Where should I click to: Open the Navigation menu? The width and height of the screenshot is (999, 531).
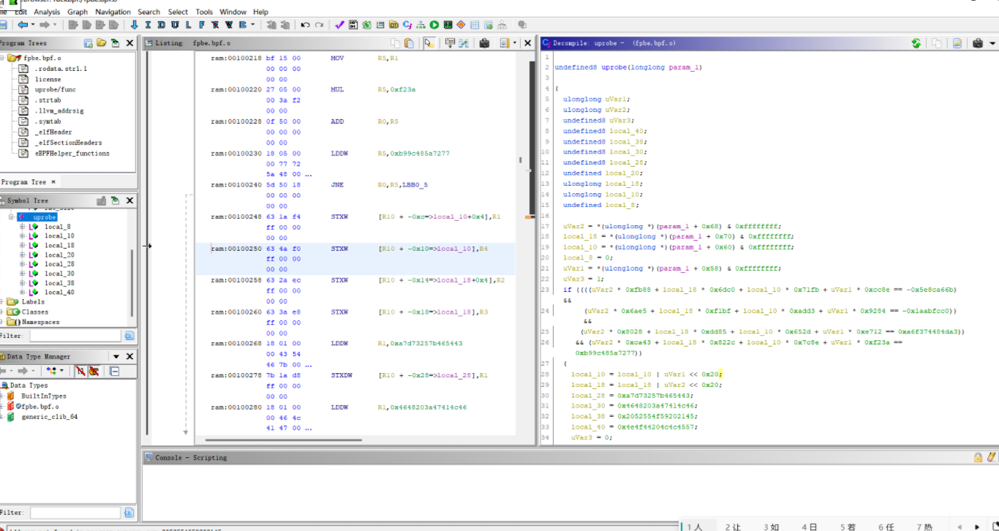coord(113,12)
